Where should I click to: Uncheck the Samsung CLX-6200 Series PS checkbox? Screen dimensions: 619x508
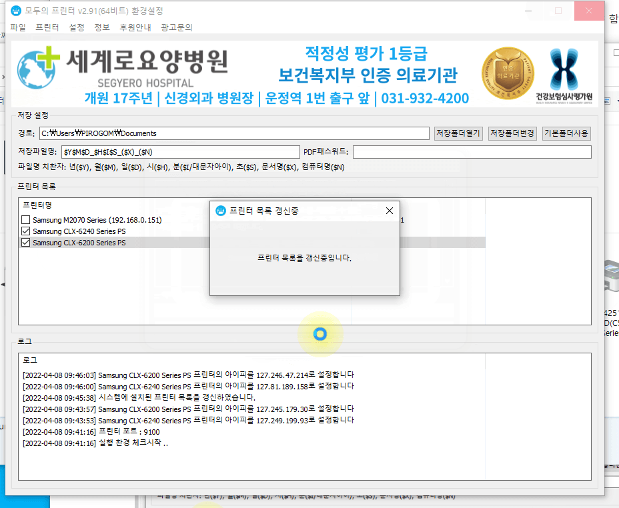[25, 243]
